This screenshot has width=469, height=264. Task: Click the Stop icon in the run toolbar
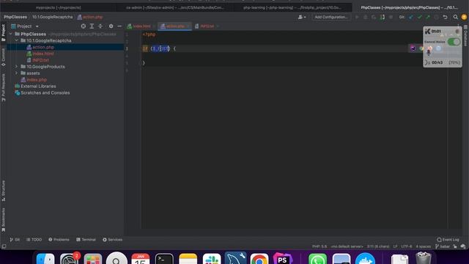(391, 17)
